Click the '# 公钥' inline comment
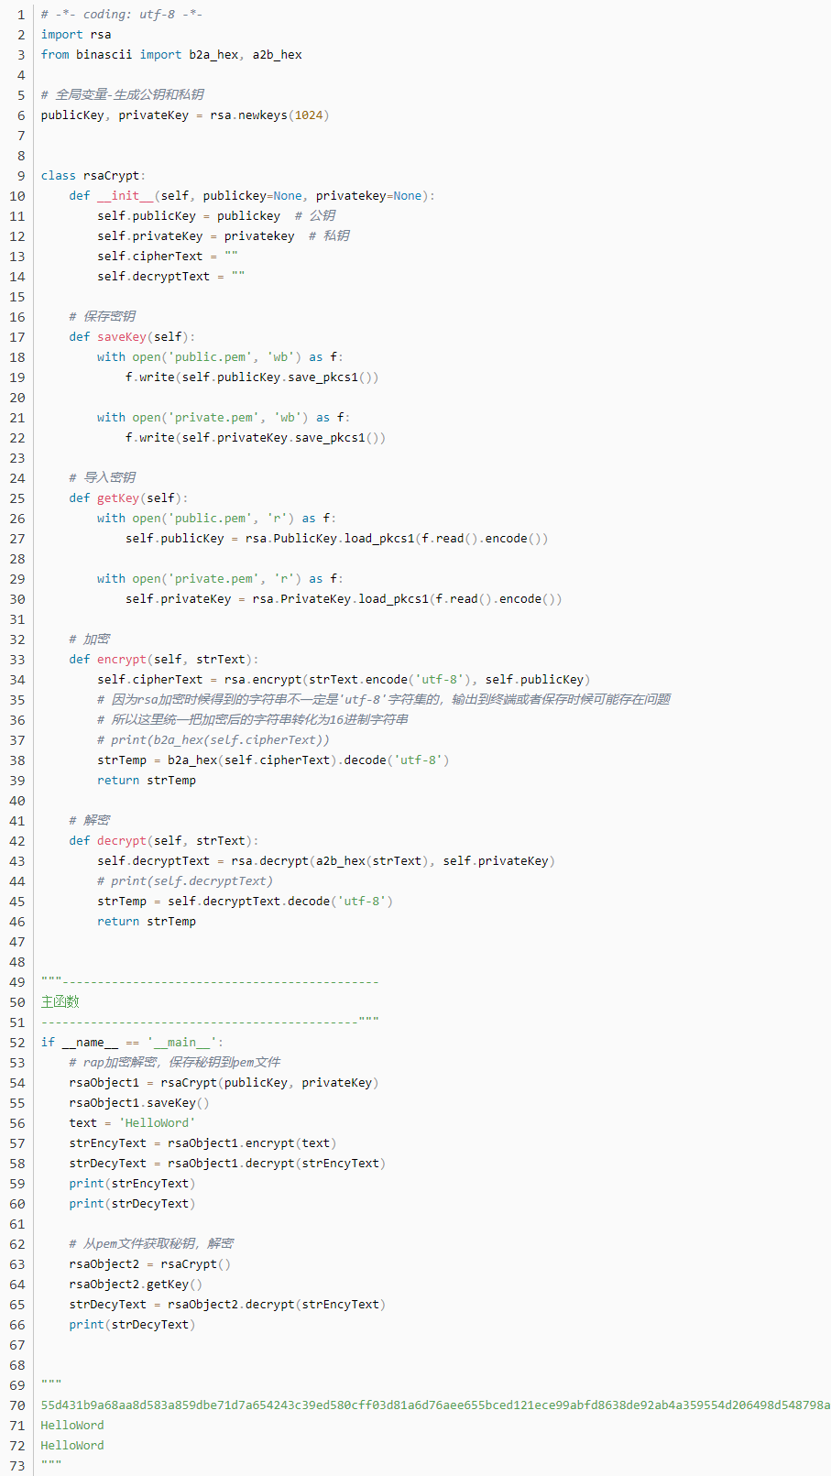 tap(315, 216)
